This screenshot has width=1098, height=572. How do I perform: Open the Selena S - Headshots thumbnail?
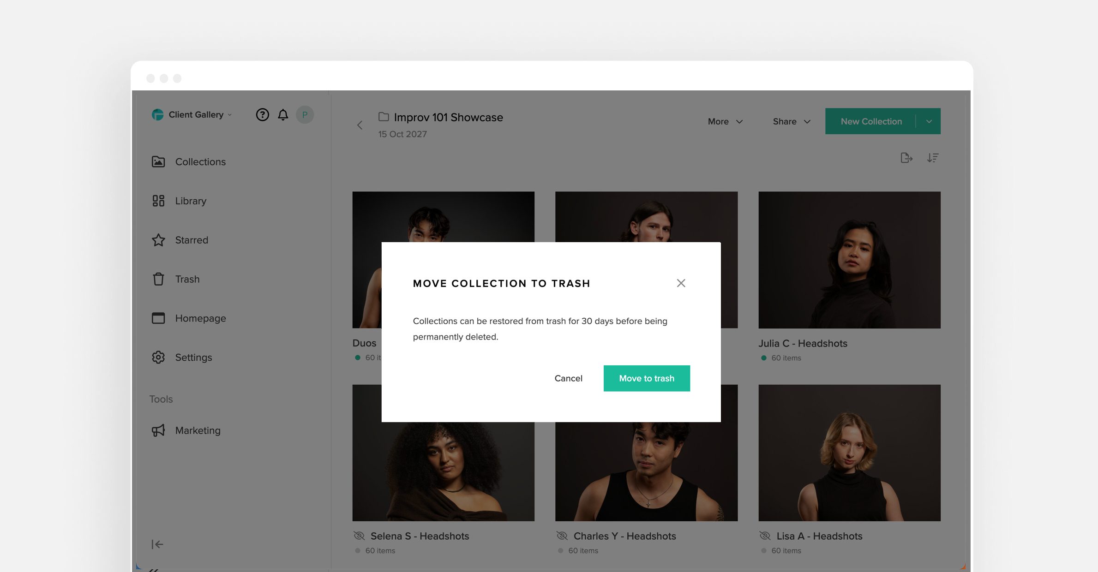pyautogui.click(x=443, y=471)
